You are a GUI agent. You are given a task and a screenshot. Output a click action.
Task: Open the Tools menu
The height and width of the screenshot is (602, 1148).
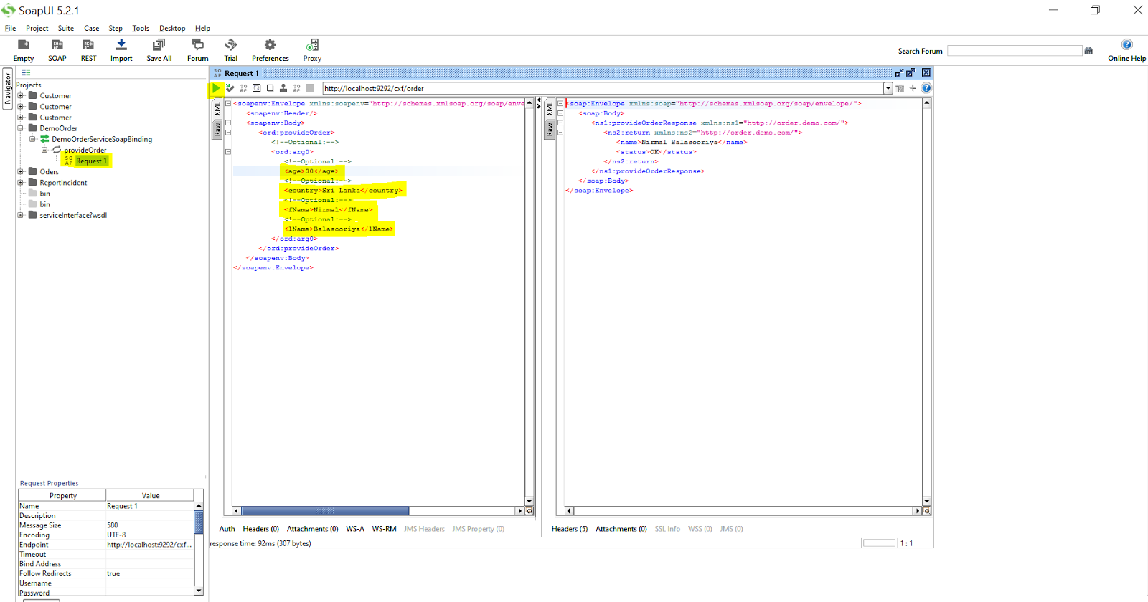(141, 29)
